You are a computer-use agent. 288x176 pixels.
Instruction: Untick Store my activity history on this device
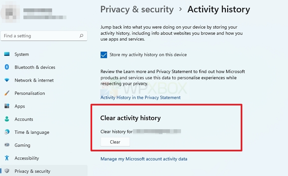point(104,55)
